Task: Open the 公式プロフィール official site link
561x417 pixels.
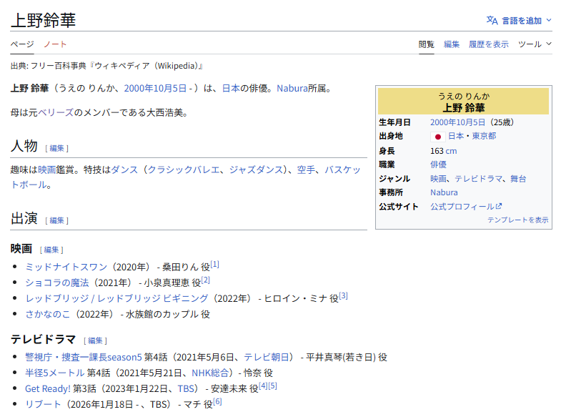Action: pyautogui.click(x=462, y=207)
